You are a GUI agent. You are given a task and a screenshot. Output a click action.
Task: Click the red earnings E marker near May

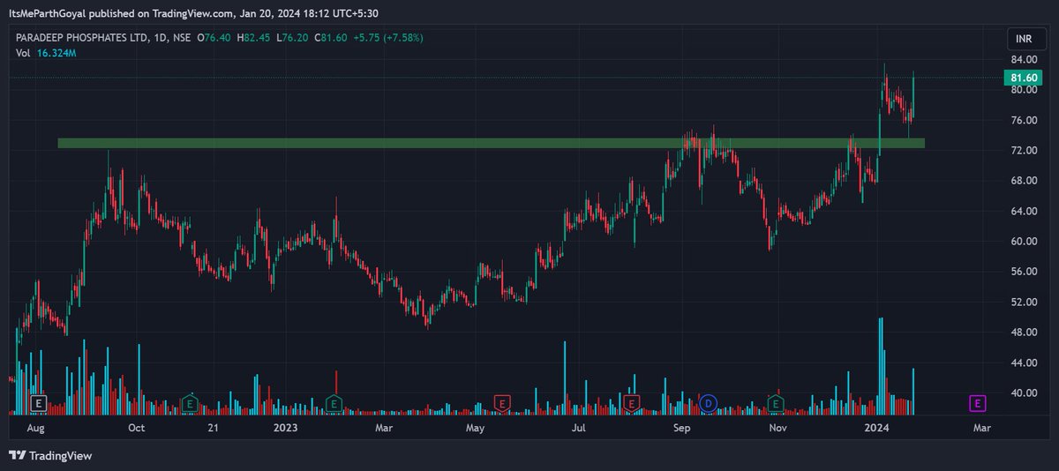(x=501, y=403)
